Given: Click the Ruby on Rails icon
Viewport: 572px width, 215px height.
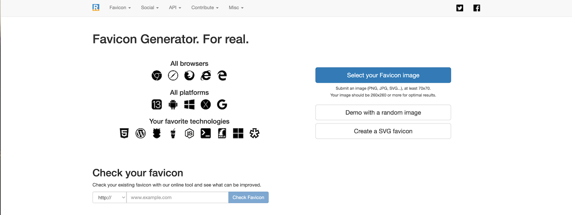Looking at the screenshot, I should tap(222, 133).
